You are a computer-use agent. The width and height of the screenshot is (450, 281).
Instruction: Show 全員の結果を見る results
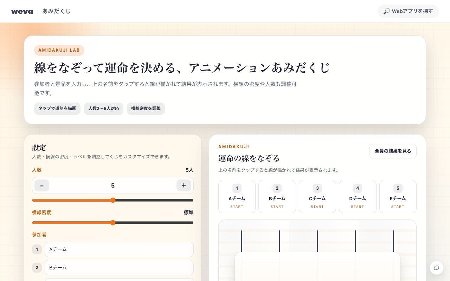point(393,151)
